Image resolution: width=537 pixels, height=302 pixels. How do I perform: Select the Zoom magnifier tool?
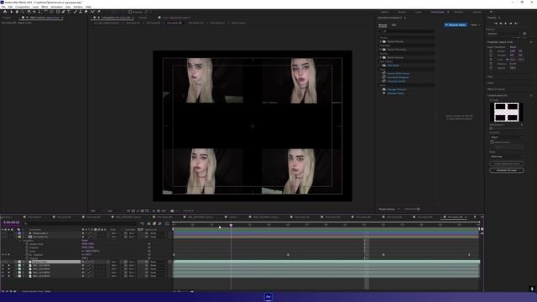pyautogui.click(x=23, y=12)
